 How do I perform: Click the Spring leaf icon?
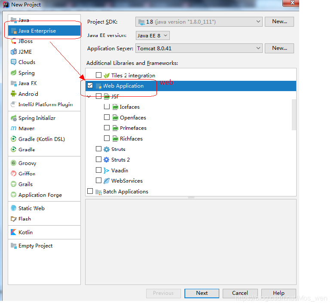pyautogui.click(x=13, y=73)
